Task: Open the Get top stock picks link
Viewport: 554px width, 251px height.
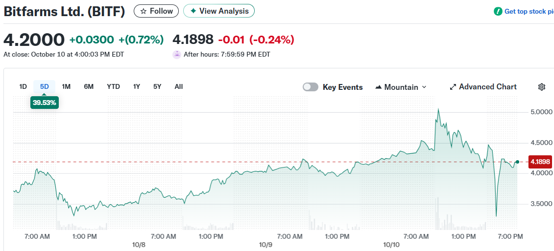Action: point(529,11)
